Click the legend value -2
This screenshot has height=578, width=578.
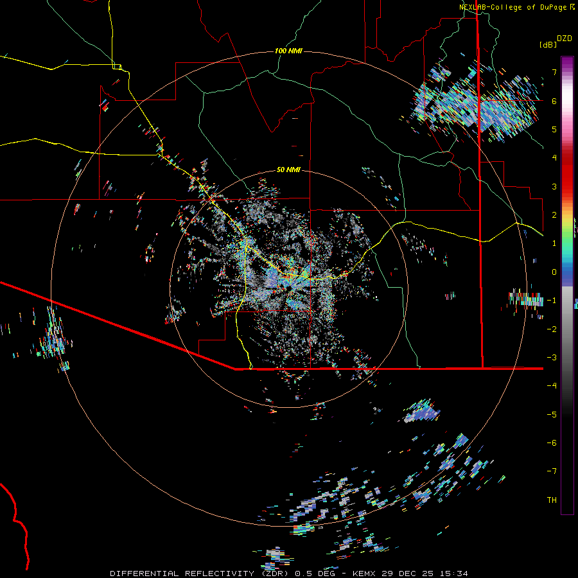[552, 329]
